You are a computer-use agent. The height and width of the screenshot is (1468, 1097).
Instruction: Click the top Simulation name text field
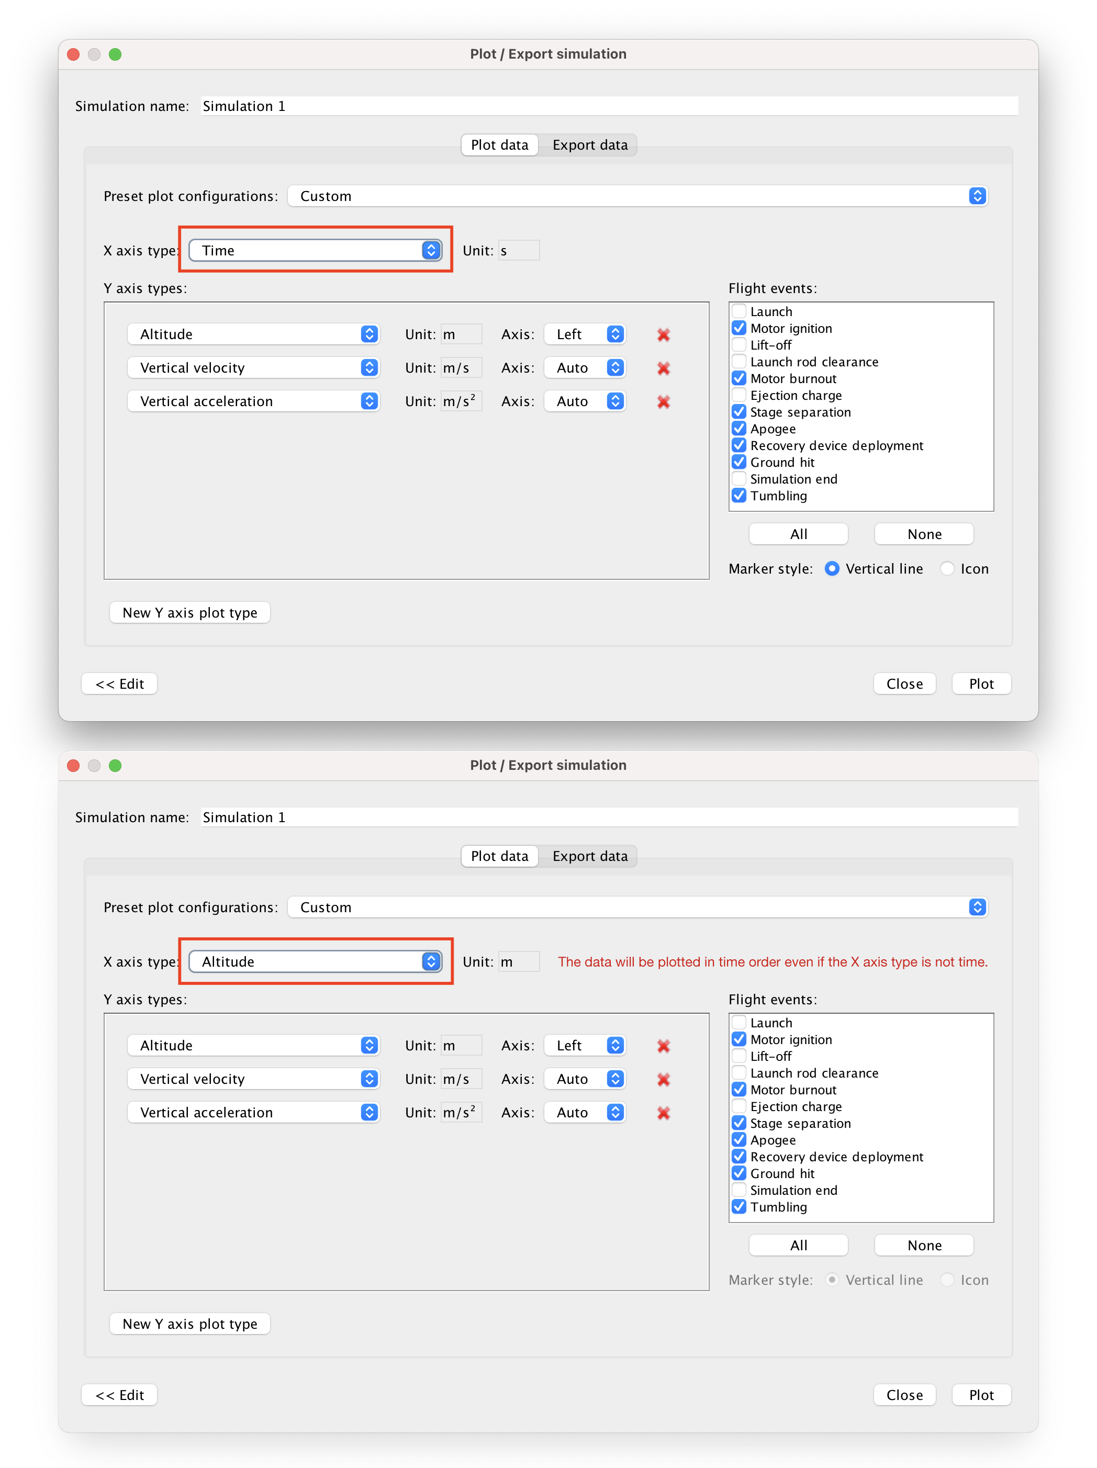coord(609,106)
